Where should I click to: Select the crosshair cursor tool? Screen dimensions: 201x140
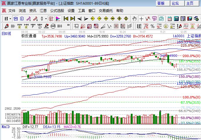point(141,19)
